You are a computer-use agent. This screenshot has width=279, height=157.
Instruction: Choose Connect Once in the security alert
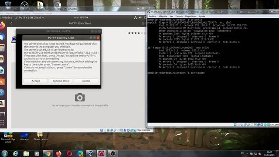click(61, 81)
